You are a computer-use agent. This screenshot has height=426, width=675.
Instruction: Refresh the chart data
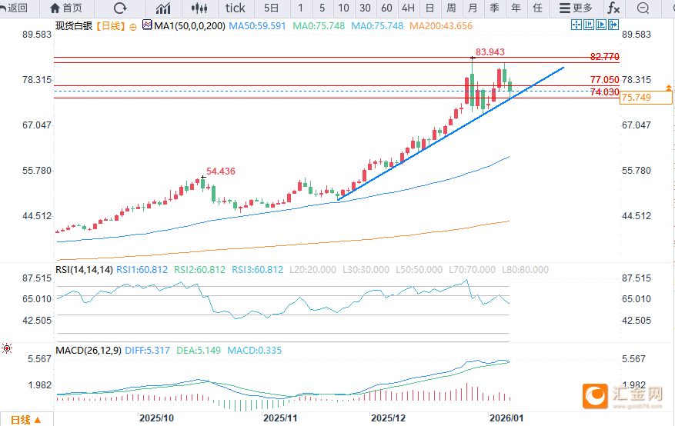point(120,8)
